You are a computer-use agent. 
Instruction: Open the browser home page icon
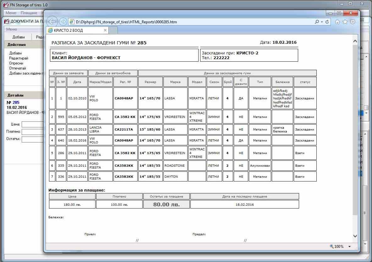(337, 22)
